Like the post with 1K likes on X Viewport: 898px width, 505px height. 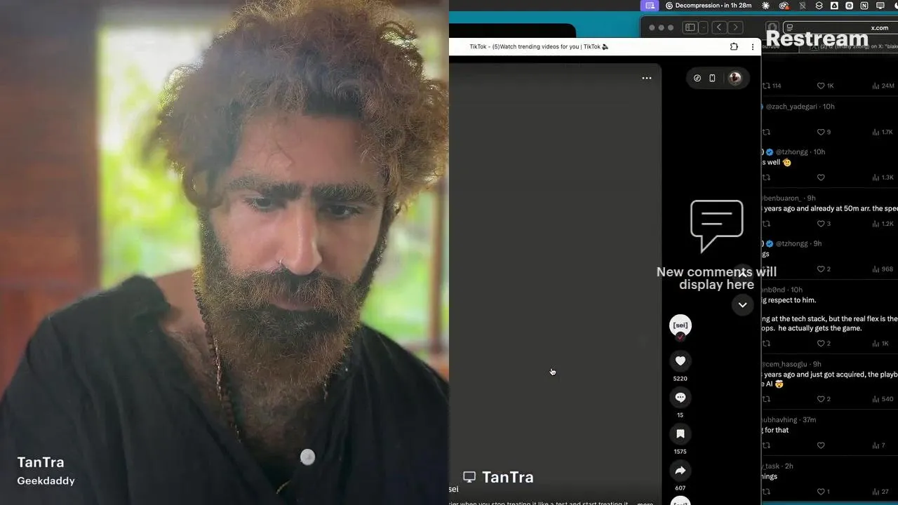pos(826,86)
